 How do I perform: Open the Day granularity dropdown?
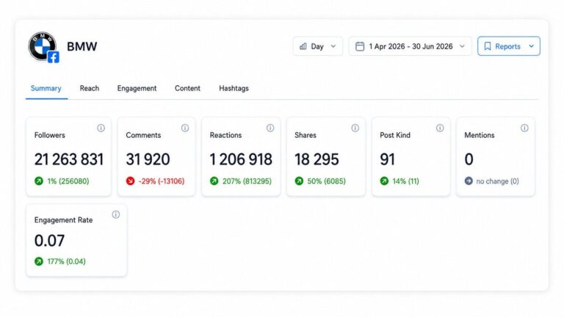pyautogui.click(x=317, y=46)
